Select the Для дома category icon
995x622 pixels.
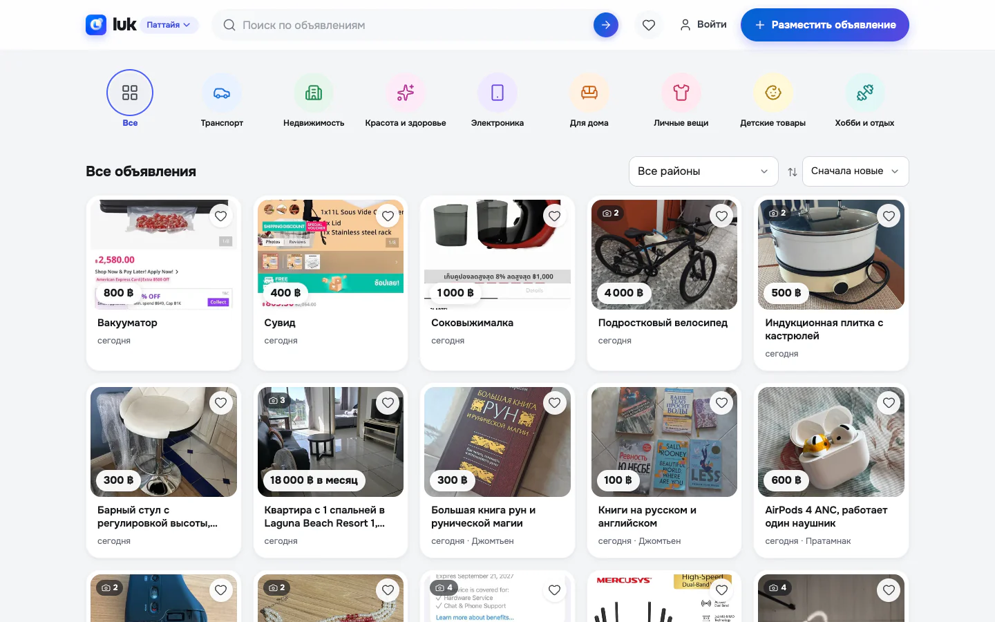(589, 93)
